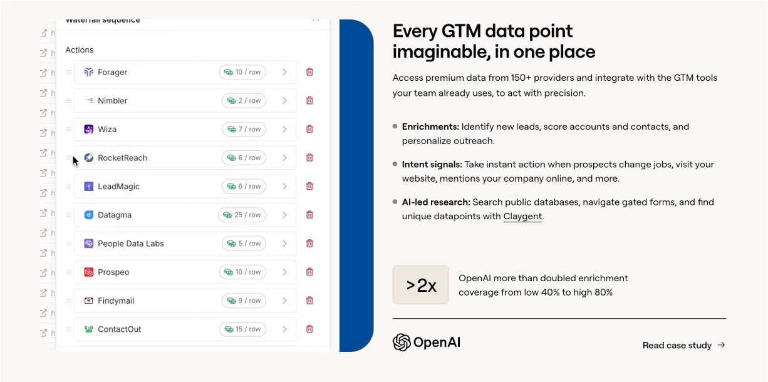Click the ContactOut trash icon
This screenshot has width=768, height=382.
coord(309,329)
